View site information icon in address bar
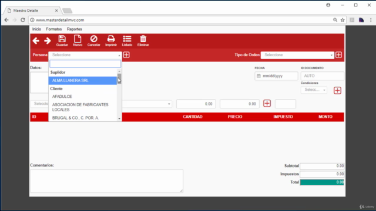The image size is (376, 211). [32, 20]
